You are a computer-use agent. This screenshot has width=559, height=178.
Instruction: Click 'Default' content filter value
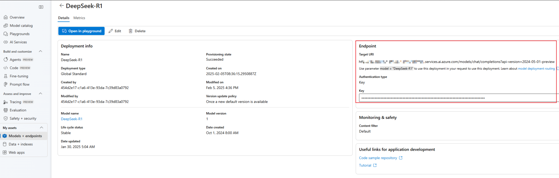(x=365, y=131)
